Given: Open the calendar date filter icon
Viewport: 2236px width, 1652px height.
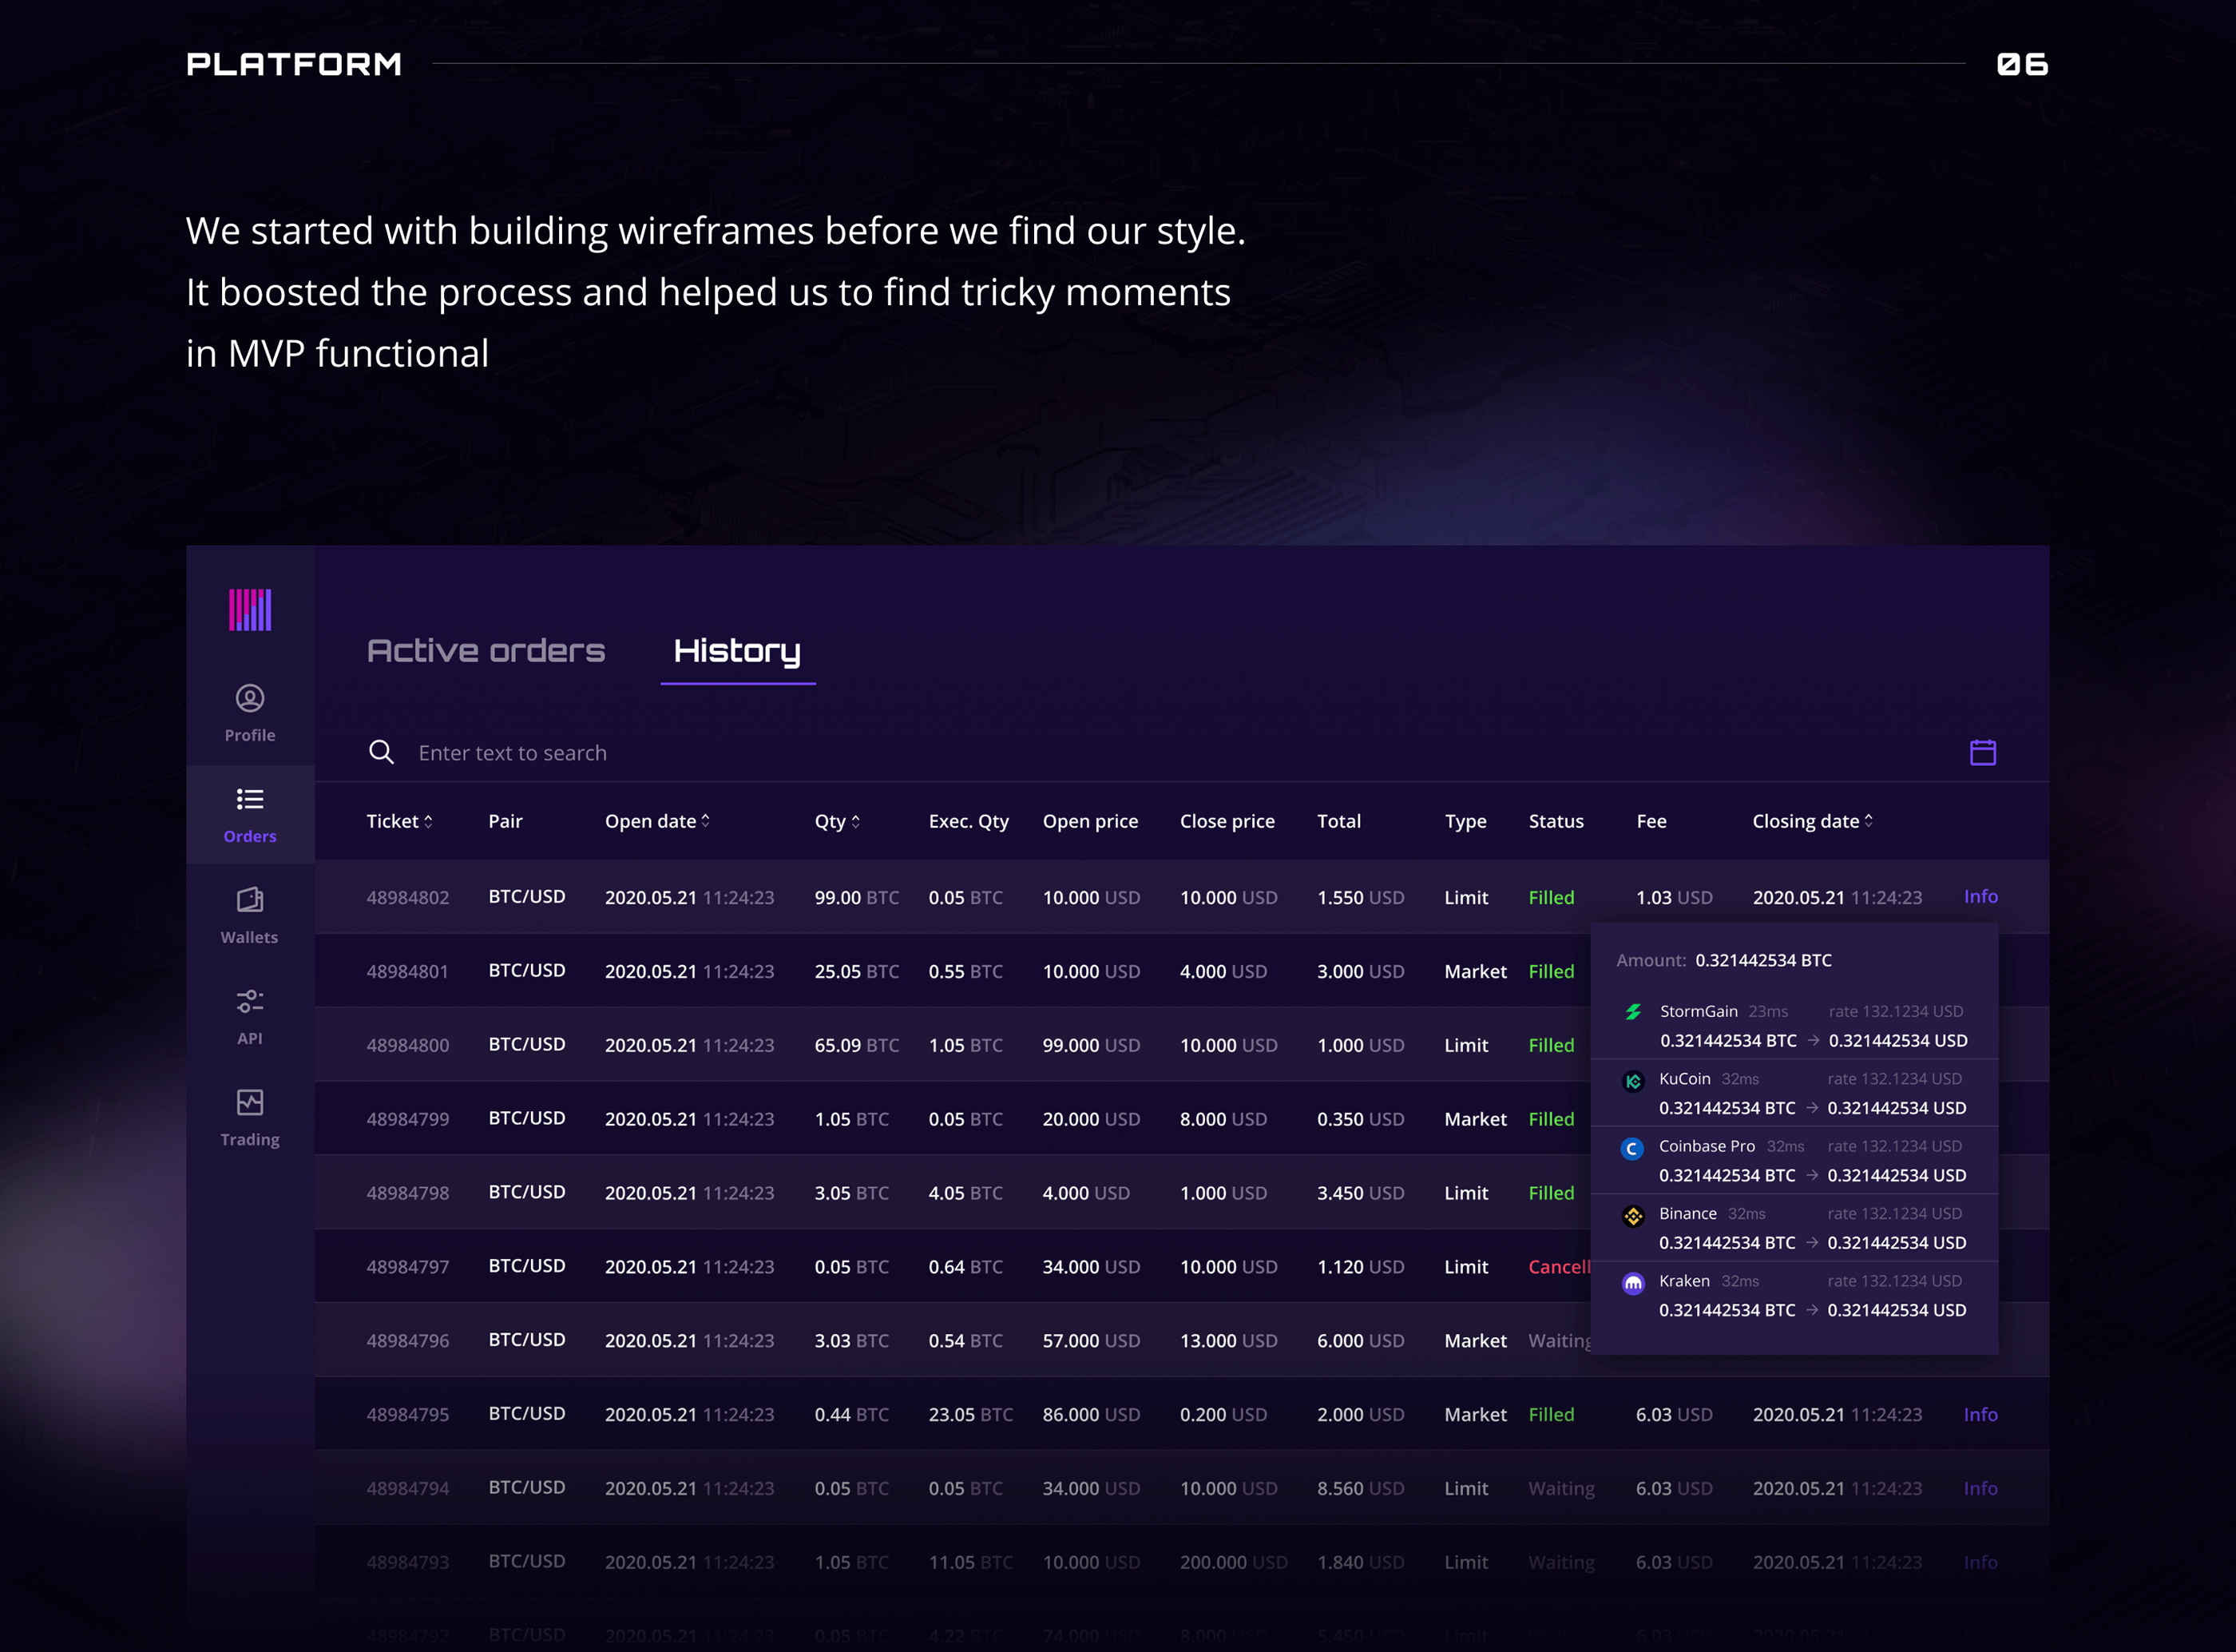Looking at the screenshot, I should [x=1982, y=752].
